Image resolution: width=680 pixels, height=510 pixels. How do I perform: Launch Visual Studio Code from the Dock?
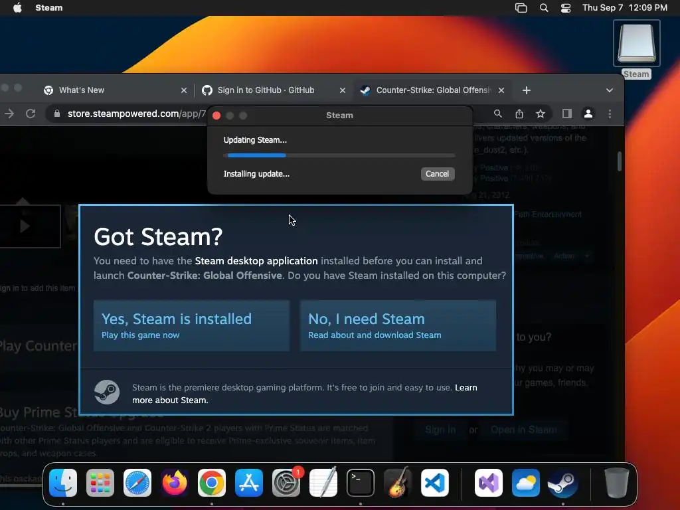(435, 483)
